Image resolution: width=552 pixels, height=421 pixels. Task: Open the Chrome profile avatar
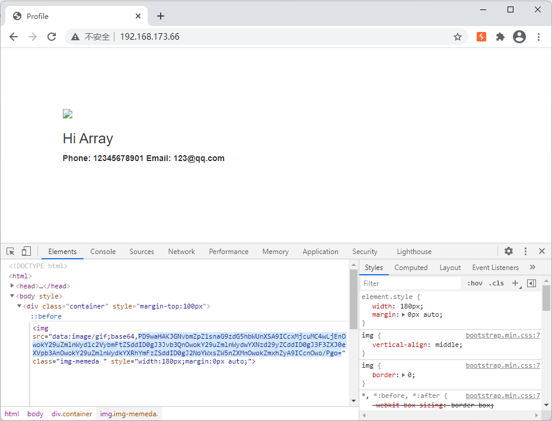click(x=519, y=37)
